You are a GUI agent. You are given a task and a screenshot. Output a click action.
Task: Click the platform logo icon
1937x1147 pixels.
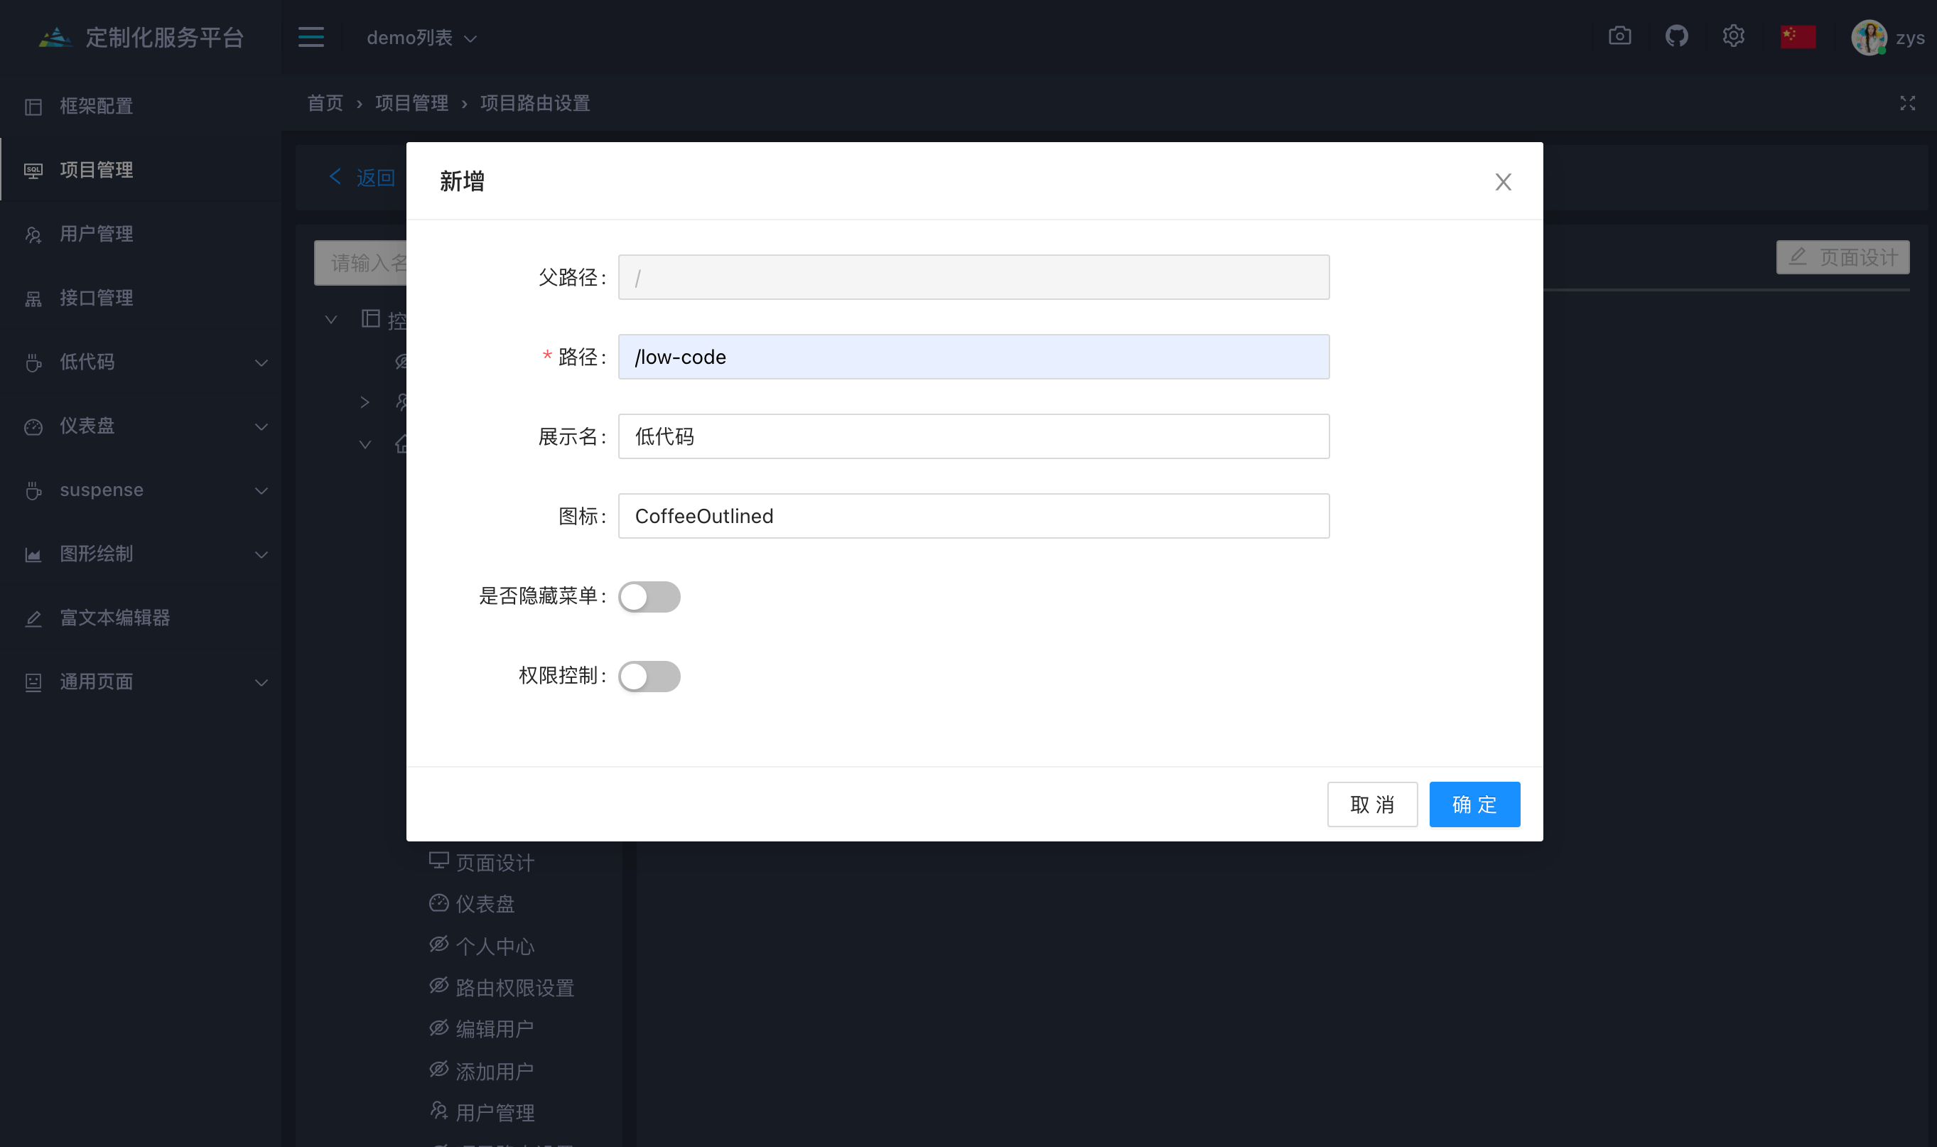click(x=55, y=37)
